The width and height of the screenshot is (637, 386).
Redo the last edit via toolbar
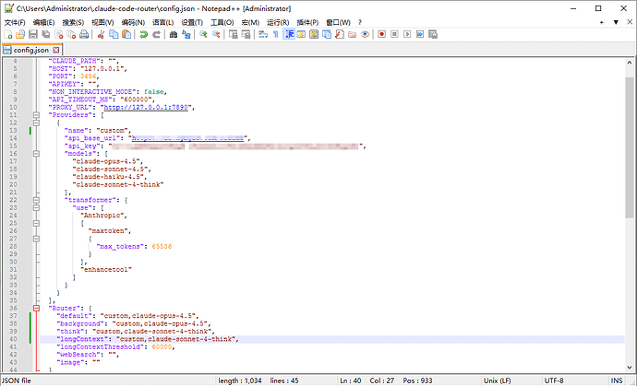(x=156, y=34)
